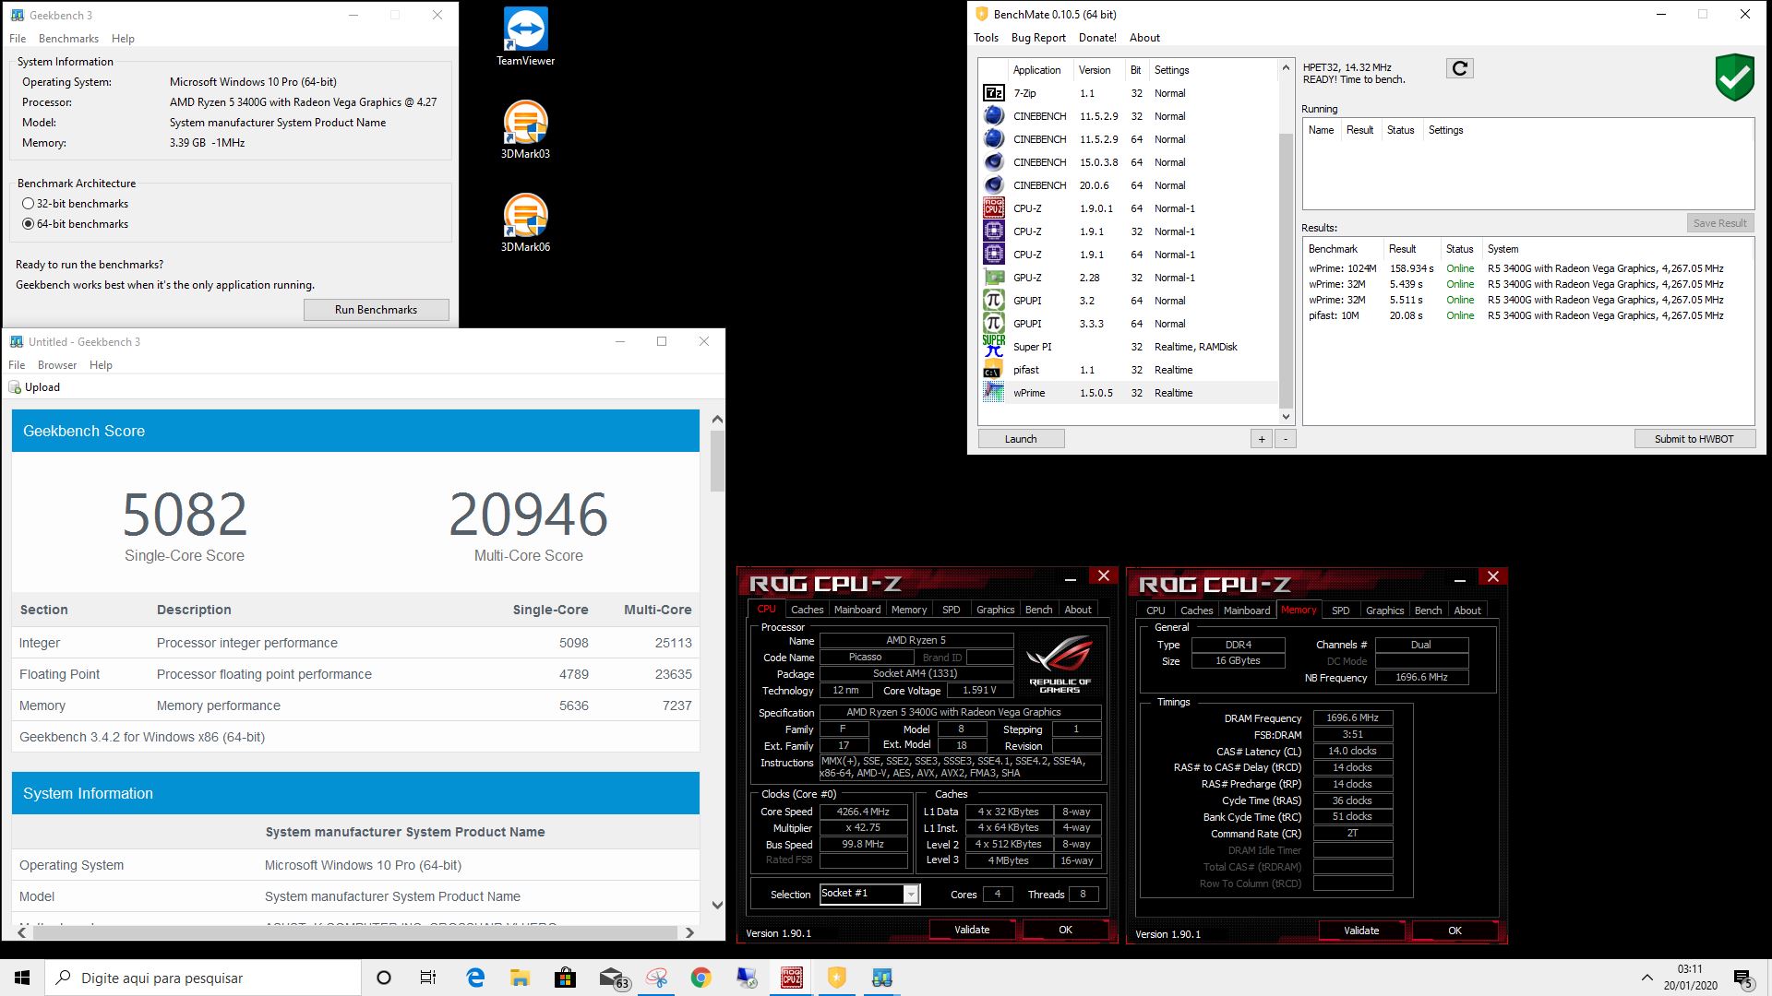Select the pifast icon in BenchMate list
1772x996 pixels.
click(993, 370)
